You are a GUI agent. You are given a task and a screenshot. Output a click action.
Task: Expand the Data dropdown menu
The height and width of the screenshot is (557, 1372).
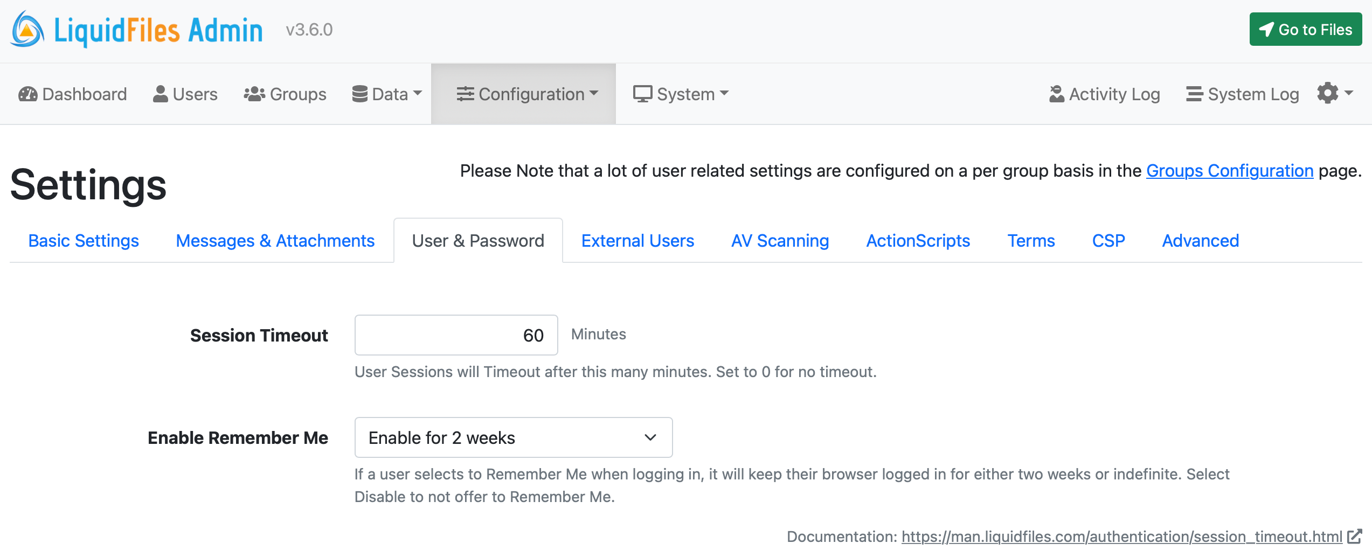coord(419,93)
